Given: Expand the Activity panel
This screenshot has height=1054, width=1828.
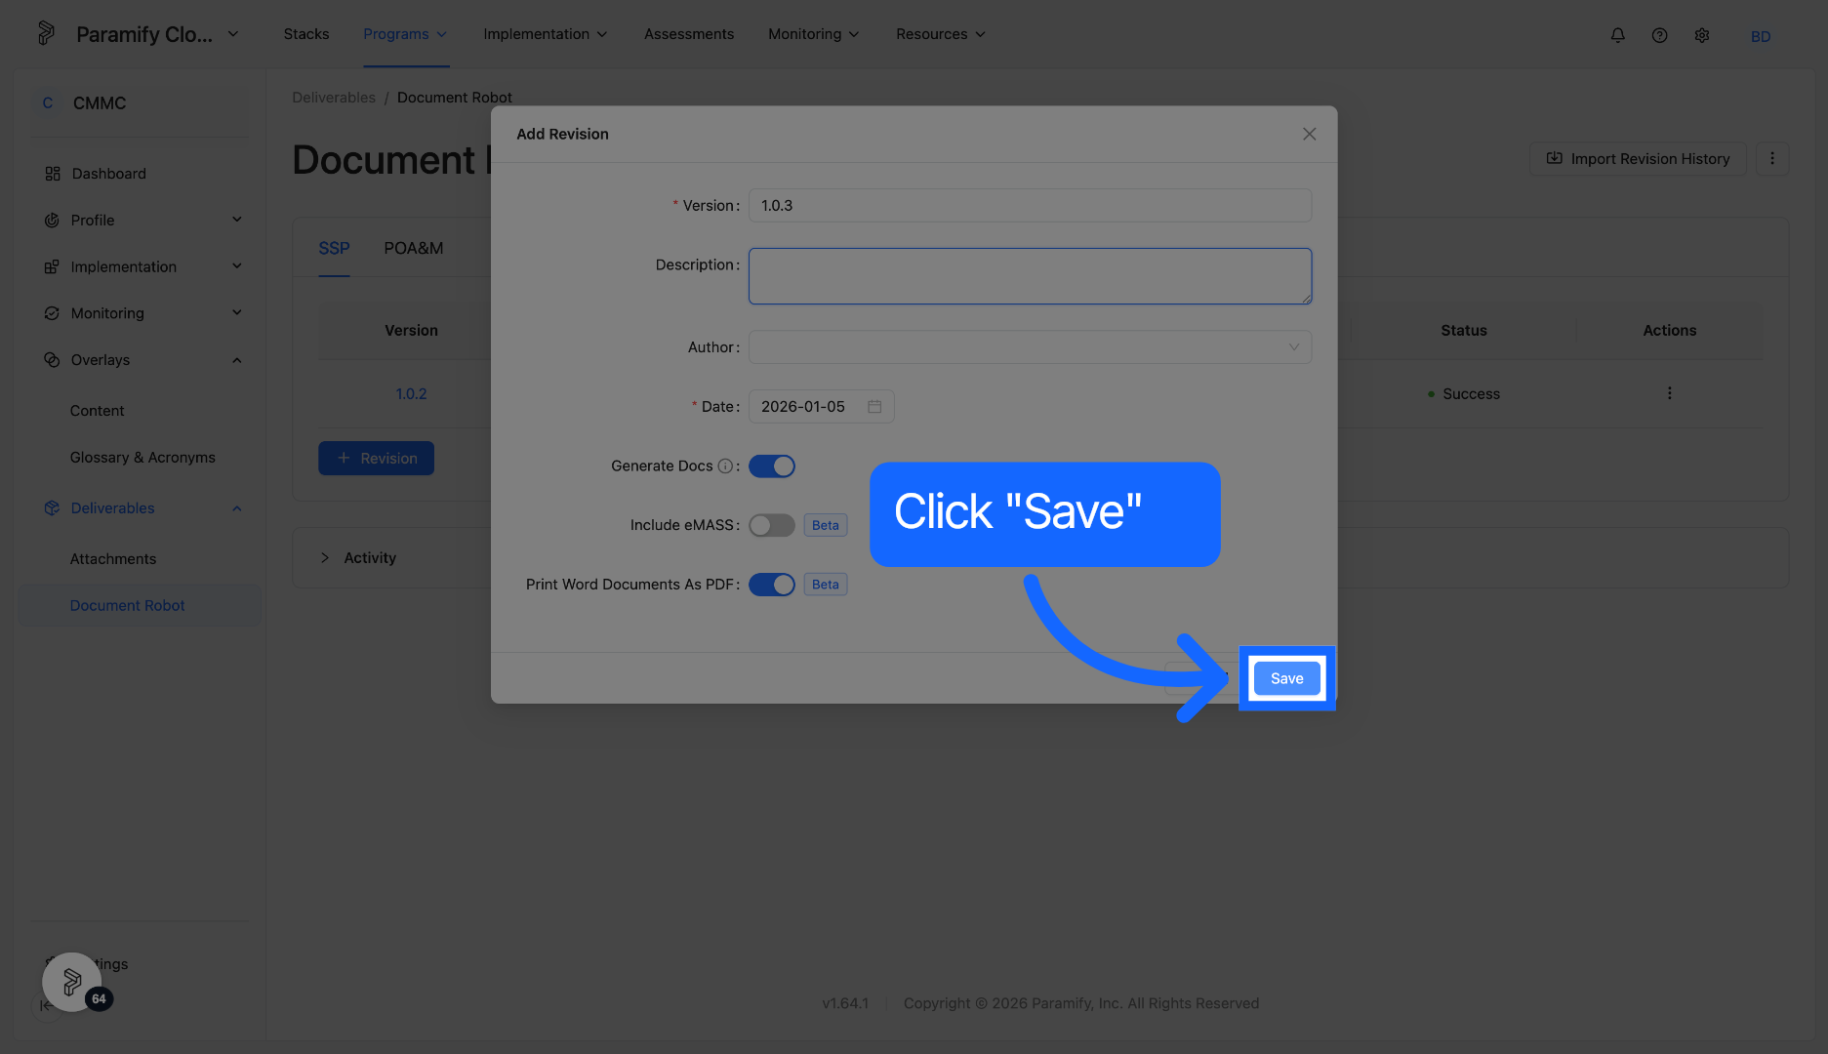Looking at the screenshot, I should point(325,558).
